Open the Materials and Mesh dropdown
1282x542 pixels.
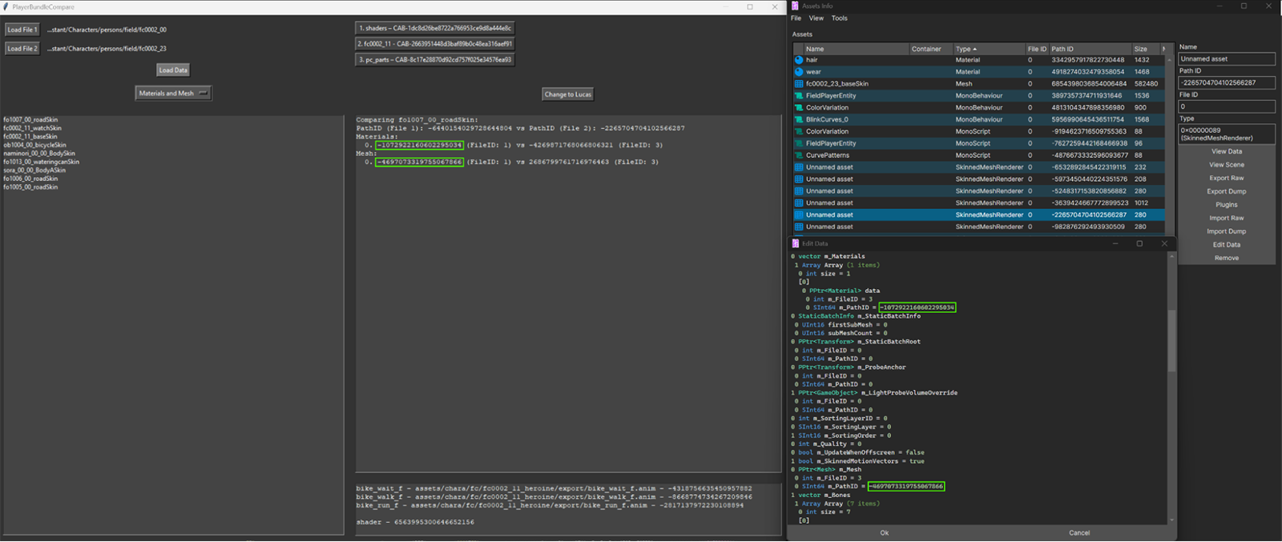(x=173, y=94)
